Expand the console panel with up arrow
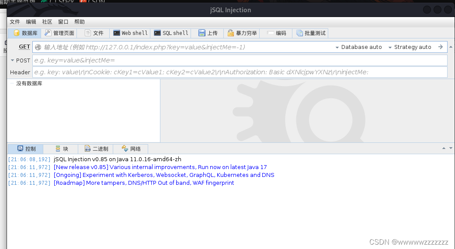The width and height of the screenshot is (455, 249). pyautogui.click(x=444, y=148)
